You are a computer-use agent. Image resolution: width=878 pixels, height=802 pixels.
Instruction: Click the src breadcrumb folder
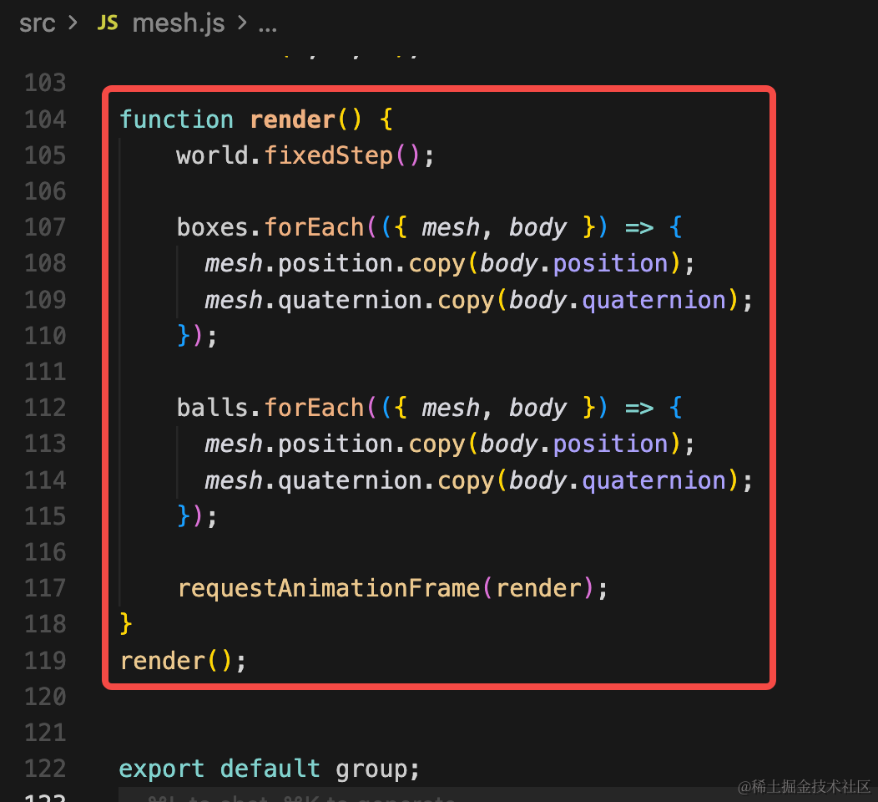pyautogui.click(x=37, y=23)
